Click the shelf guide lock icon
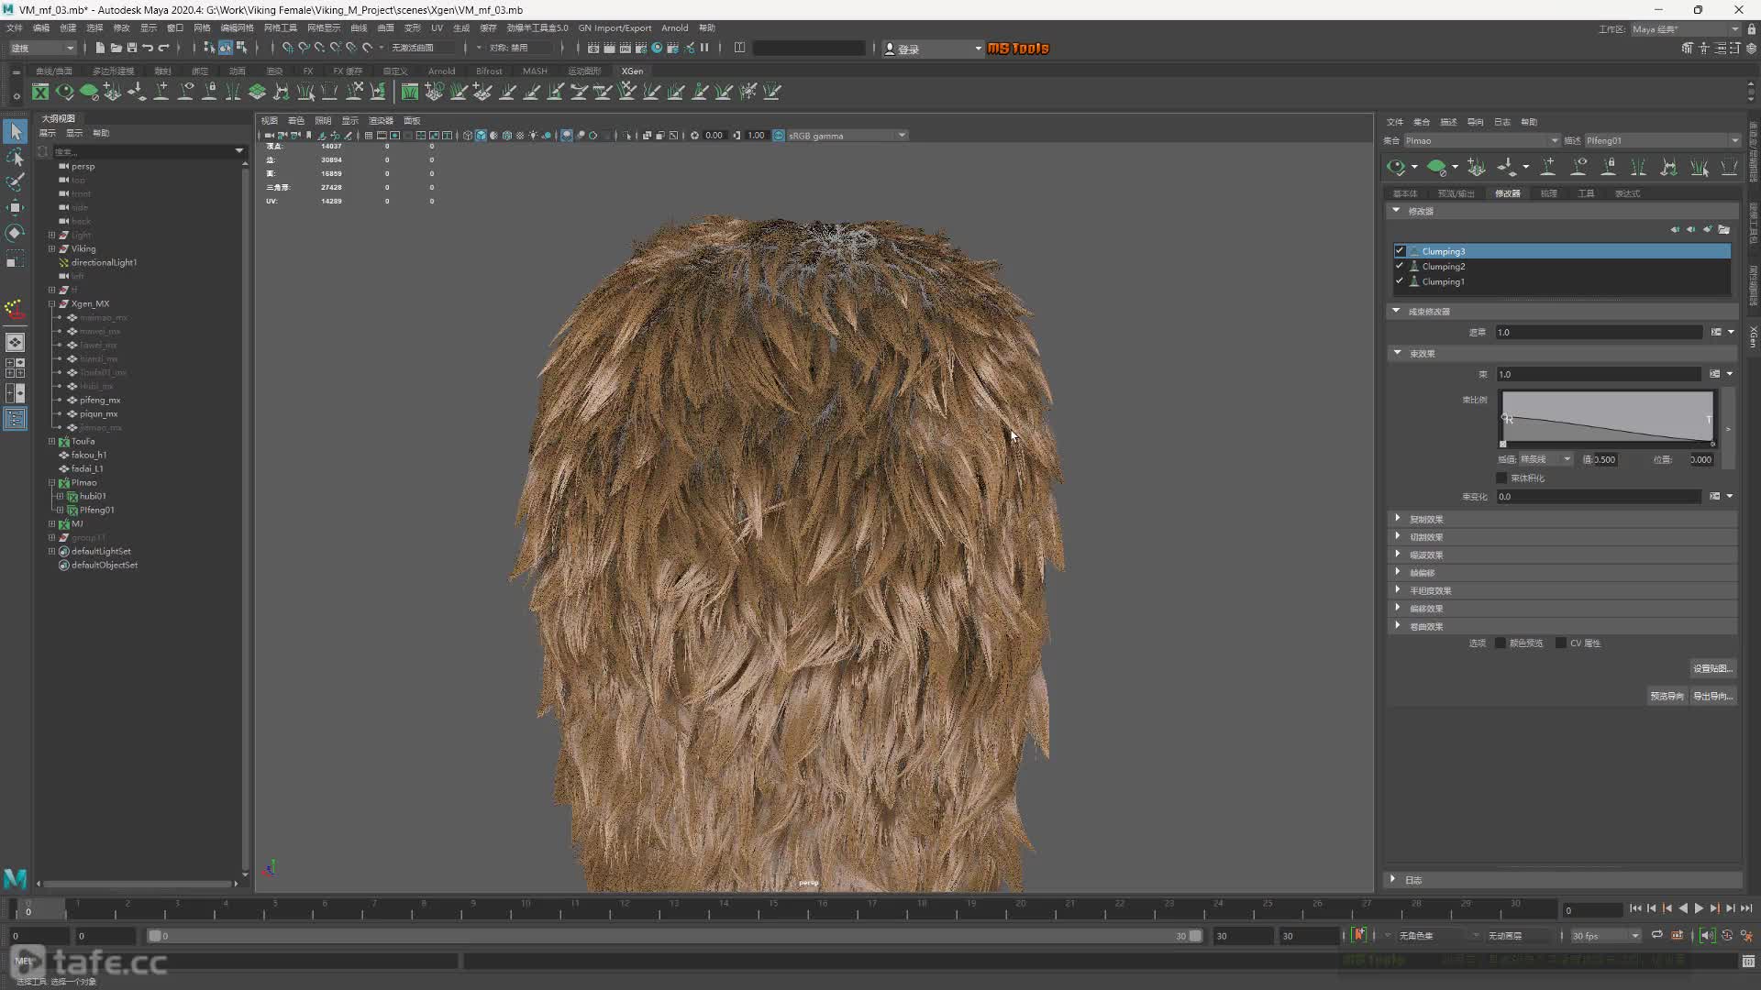 coord(210,92)
